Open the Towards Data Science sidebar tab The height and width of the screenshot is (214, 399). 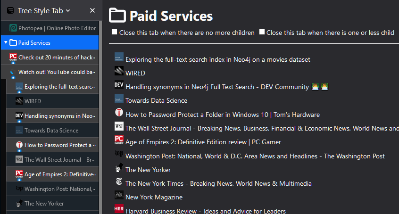(52, 130)
